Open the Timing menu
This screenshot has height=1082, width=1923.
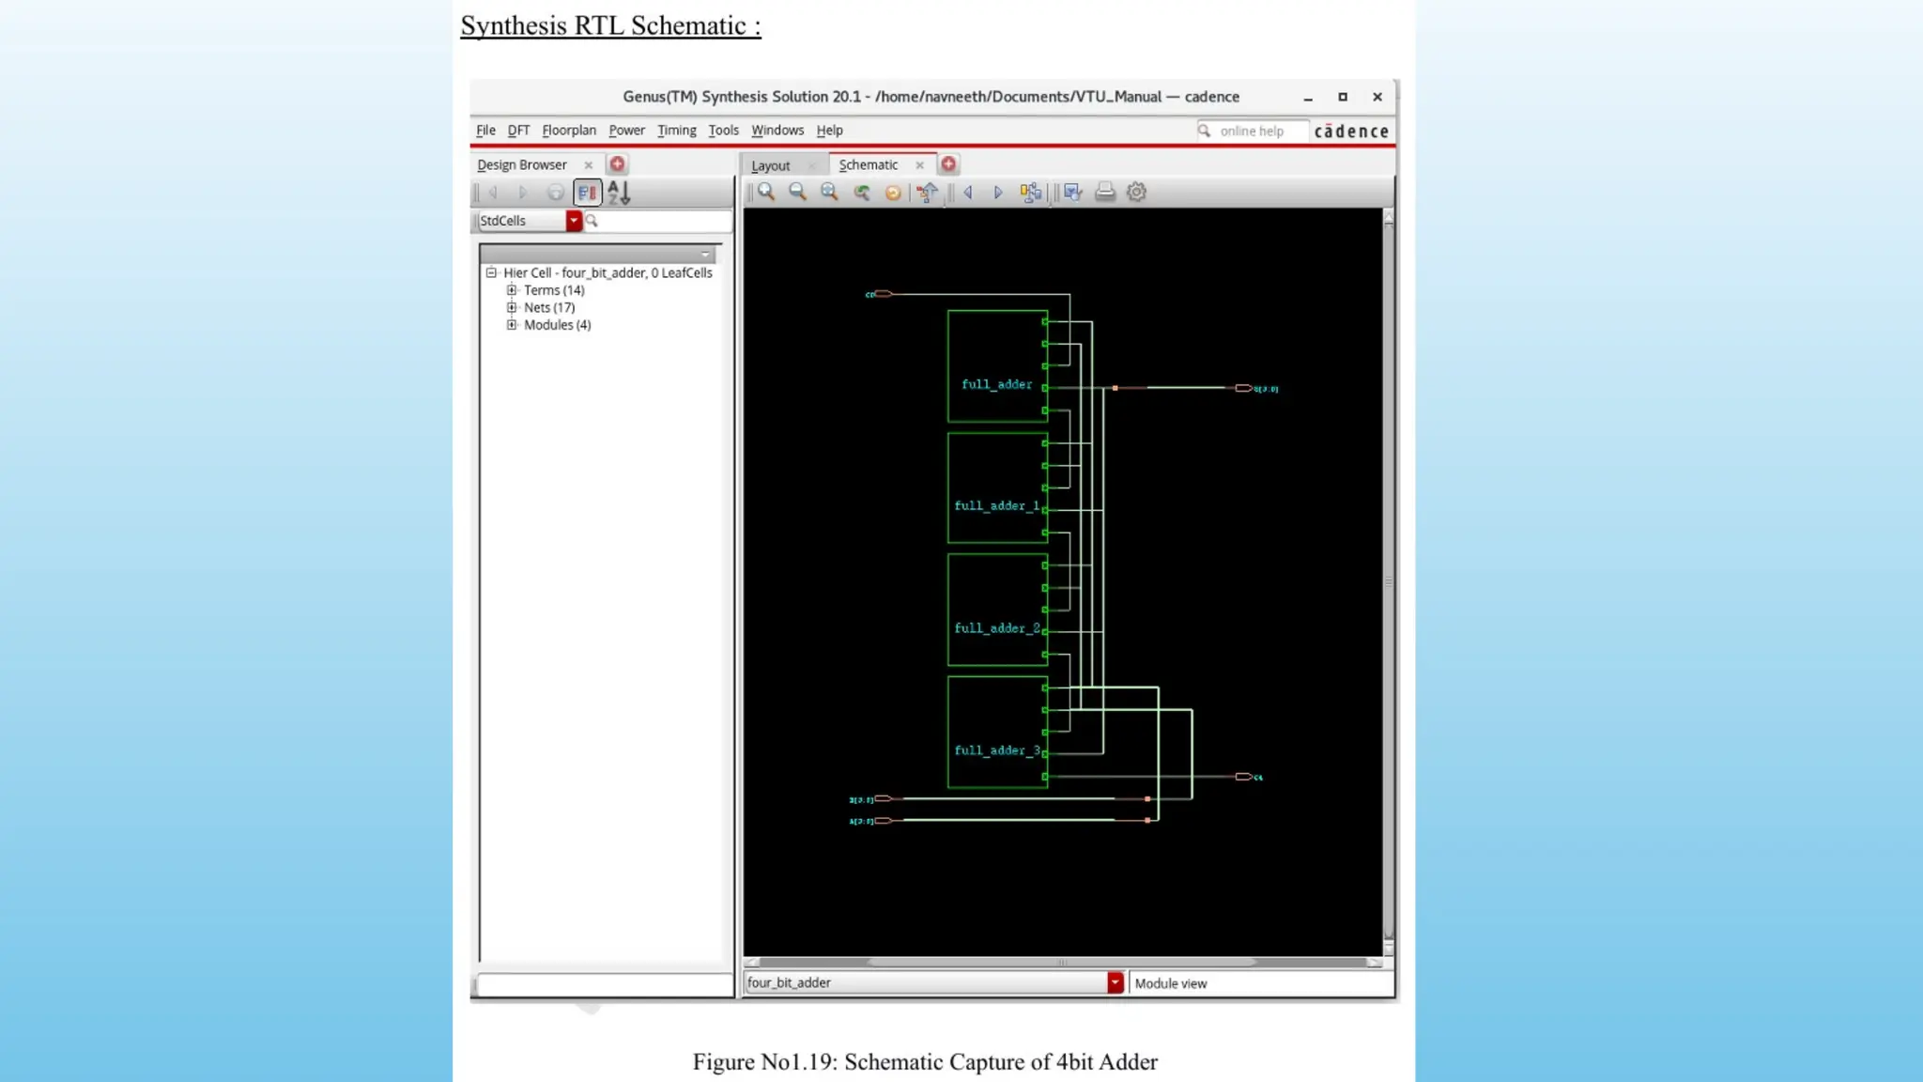[676, 131]
